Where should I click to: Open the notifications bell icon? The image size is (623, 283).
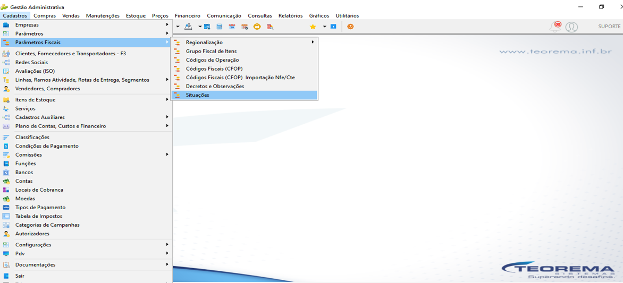pos(554,27)
